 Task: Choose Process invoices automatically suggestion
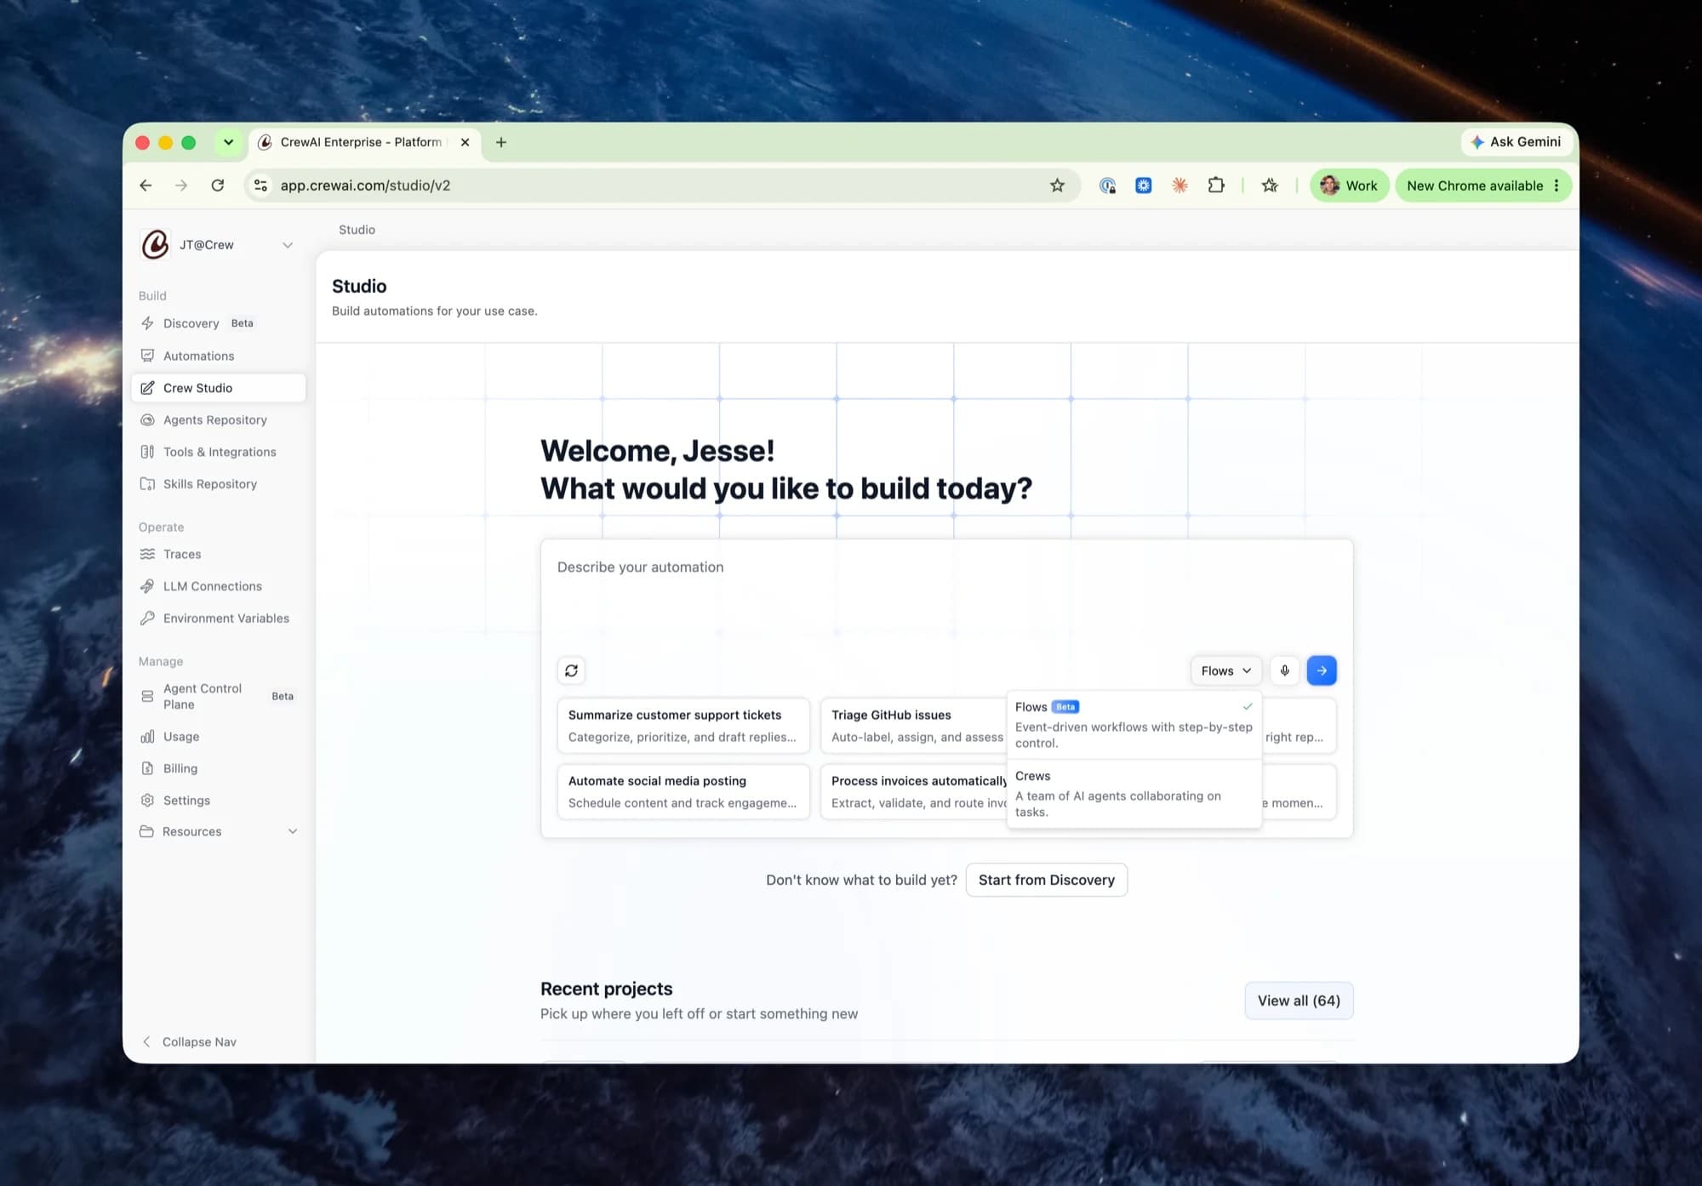tap(914, 792)
